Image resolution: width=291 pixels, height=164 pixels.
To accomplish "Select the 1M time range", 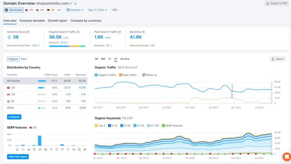I will coord(96,59).
